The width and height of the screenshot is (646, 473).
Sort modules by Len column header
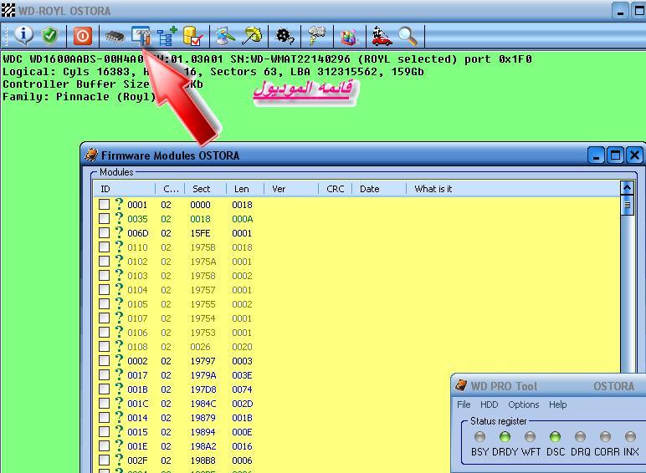(x=244, y=189)
